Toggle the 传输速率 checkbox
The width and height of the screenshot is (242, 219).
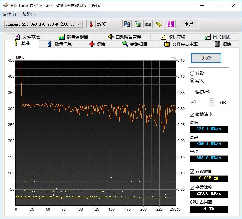[x=192, y=115]
